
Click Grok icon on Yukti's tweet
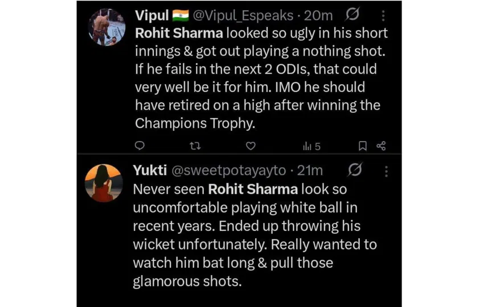point(355,170)
